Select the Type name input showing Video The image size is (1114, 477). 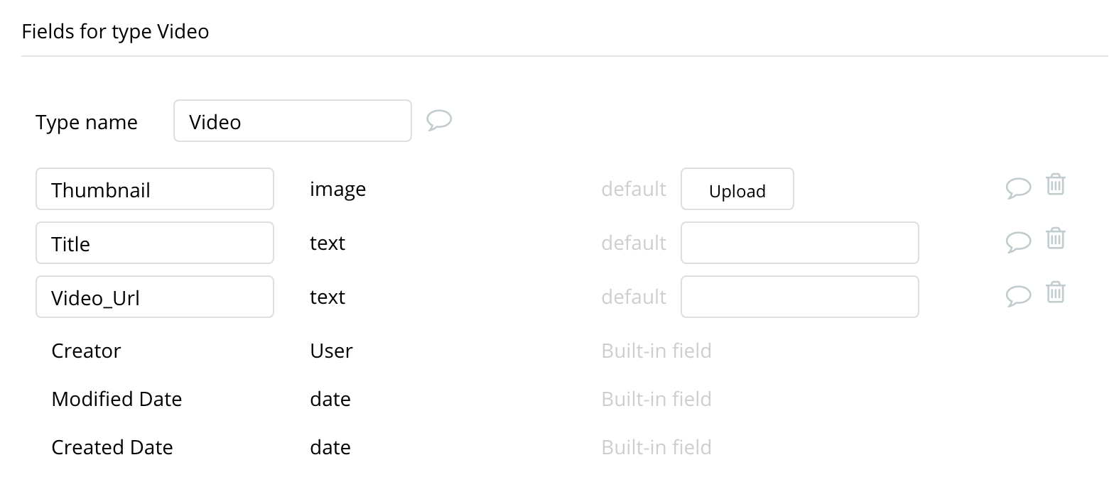pyautogui.click(x=292, y=121)
